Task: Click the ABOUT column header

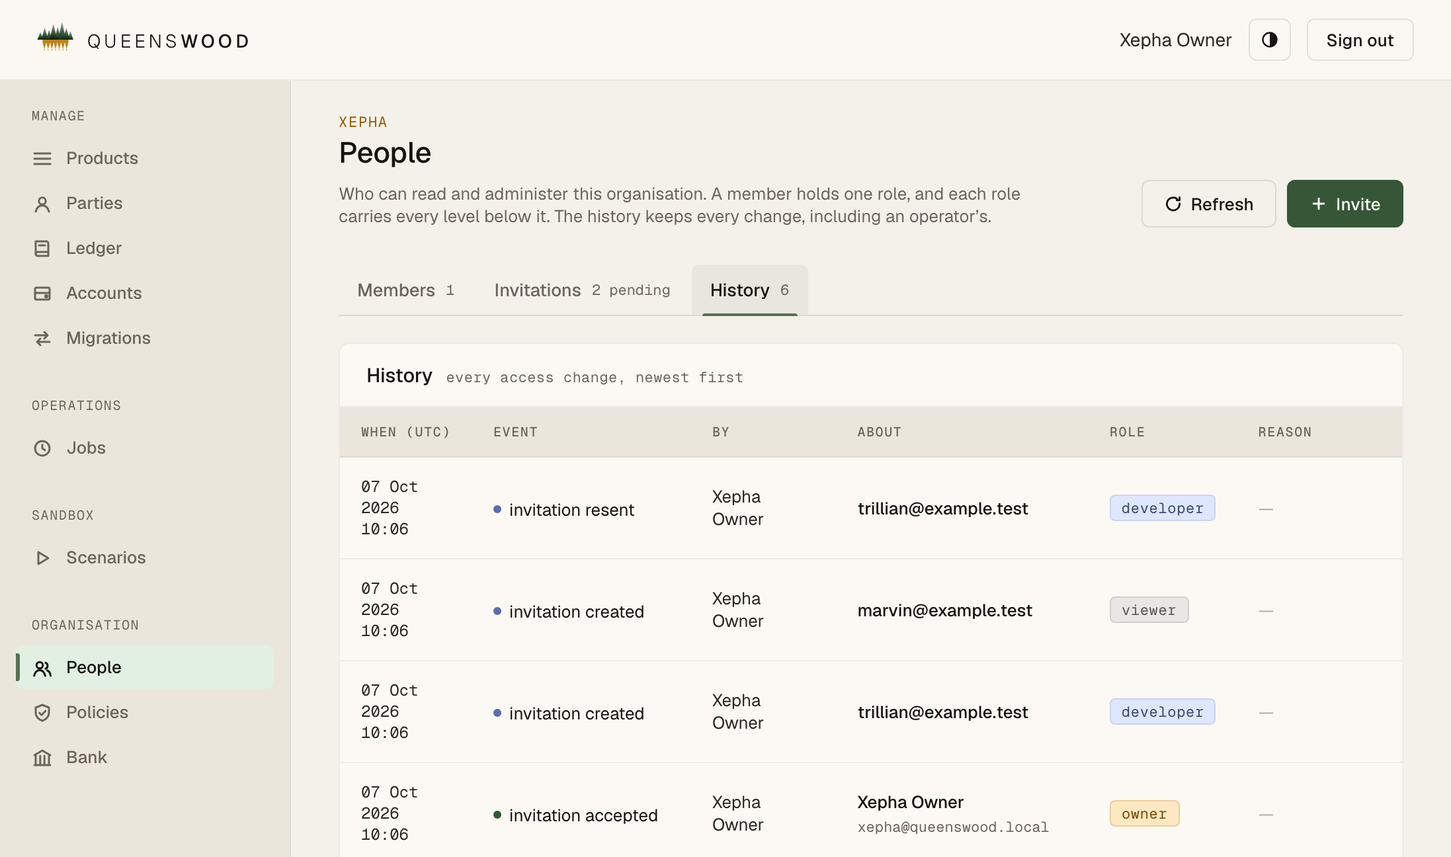Action: (x=879, y=432)
